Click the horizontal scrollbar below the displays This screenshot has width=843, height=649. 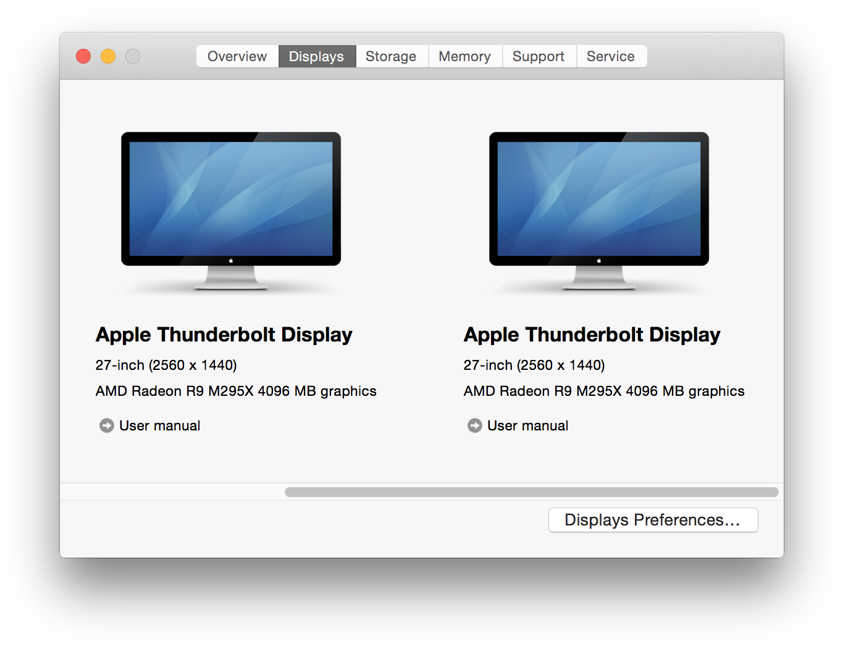531,492
